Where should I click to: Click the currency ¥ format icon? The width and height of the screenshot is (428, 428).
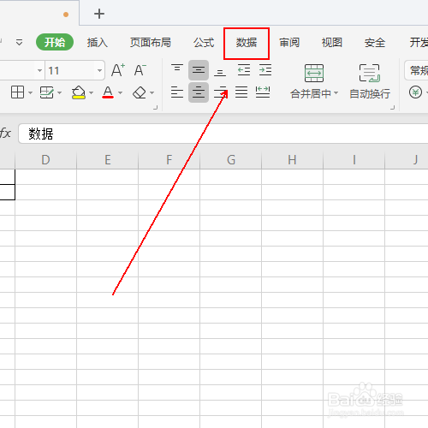click(x=415, y=92)
